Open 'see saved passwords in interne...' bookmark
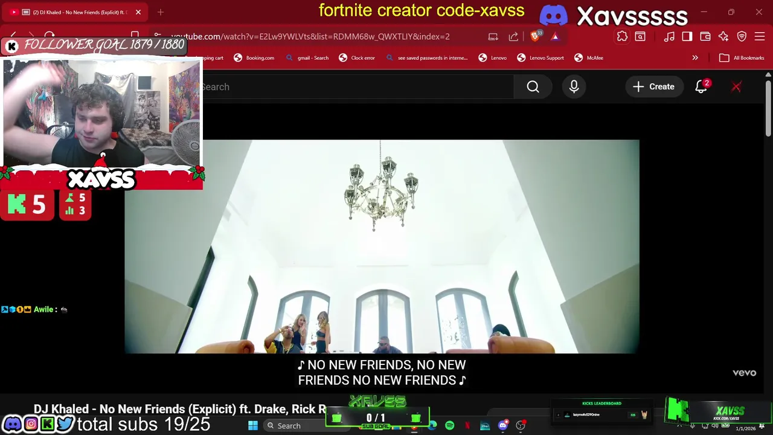The image size is (773, 435). click(x=427, y=58)
